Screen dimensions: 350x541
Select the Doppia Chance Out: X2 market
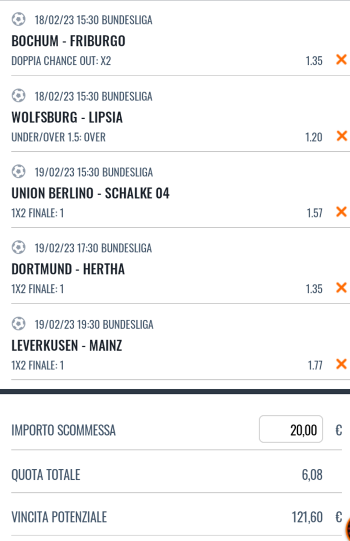click(61, 61)
